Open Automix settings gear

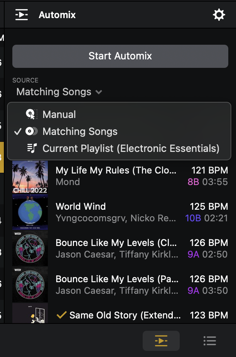tap(219, 15)
